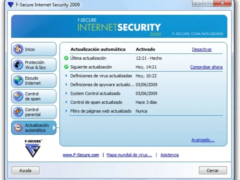Click 'Hace 3 días' value
Image resolution: width=240 pixels, height=180 pixels.
[146, 102]
